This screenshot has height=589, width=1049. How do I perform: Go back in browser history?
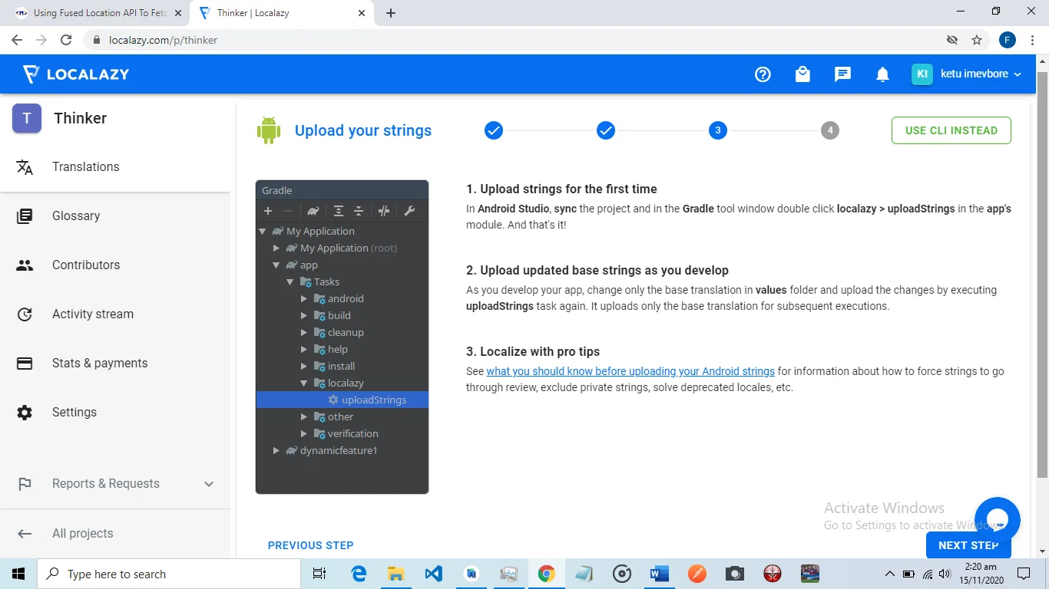coord(17,40)
